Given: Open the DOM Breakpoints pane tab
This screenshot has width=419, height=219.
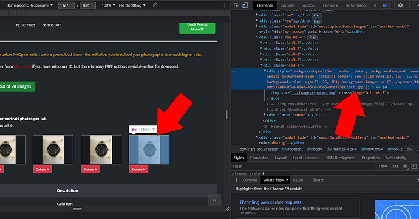Looking at the screenshot, I should point(340,158).
